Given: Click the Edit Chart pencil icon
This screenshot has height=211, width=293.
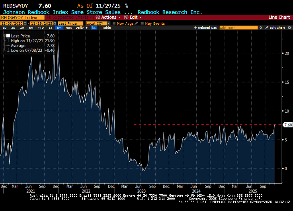Looking at the screenshot, I should click(268, 28).
